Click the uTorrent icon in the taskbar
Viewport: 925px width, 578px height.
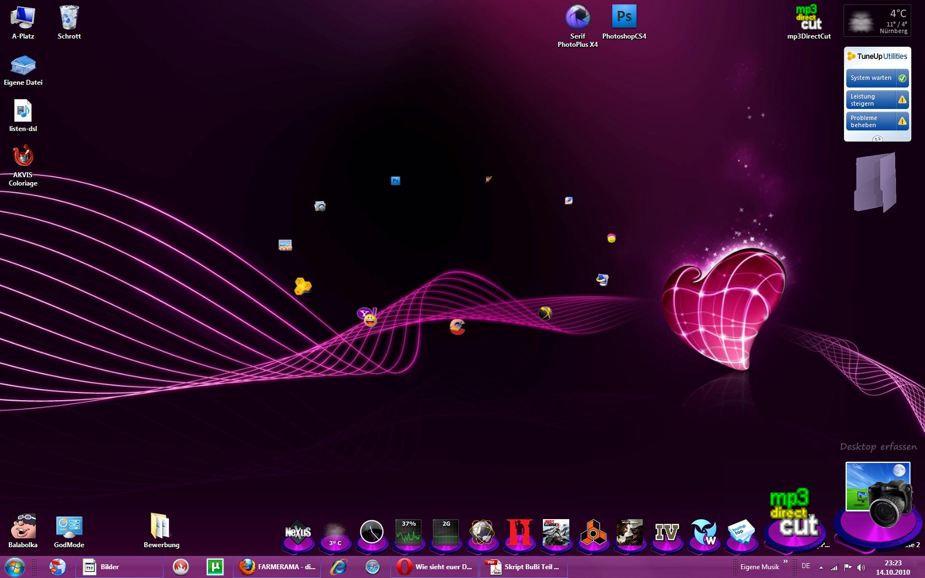tap(215, 566)
